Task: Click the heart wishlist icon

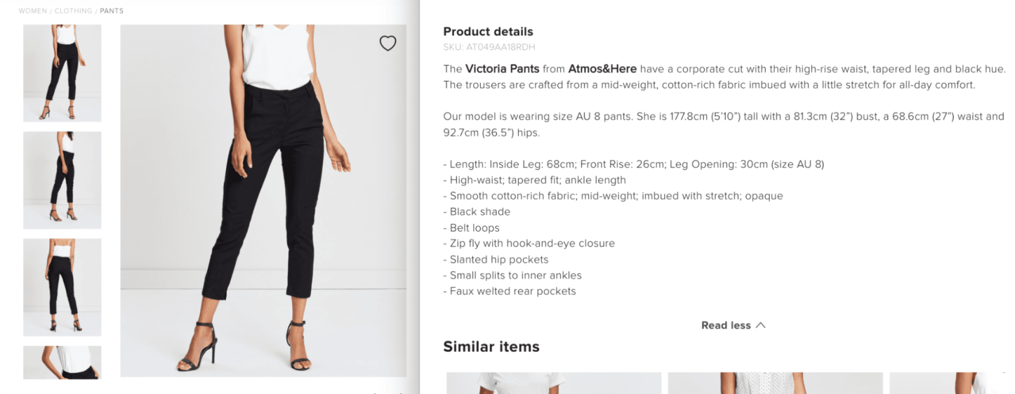Action: pyautogui.click(x=388, y=43)
